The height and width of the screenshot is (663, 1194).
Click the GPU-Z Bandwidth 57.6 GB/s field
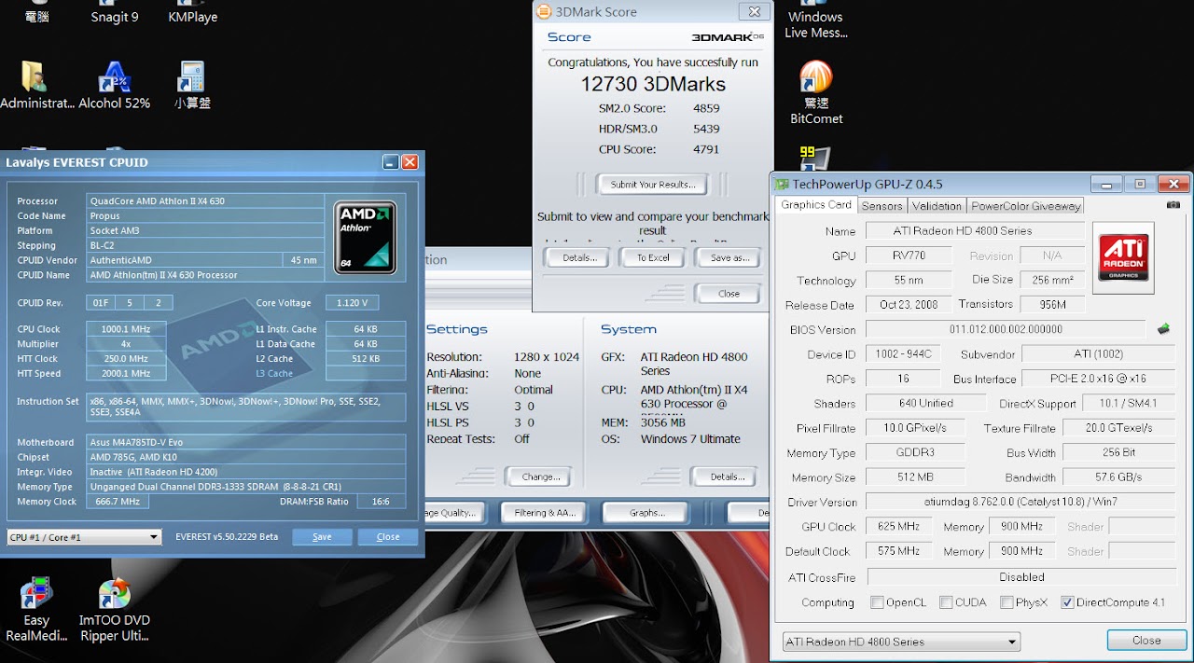(1118, 477)
